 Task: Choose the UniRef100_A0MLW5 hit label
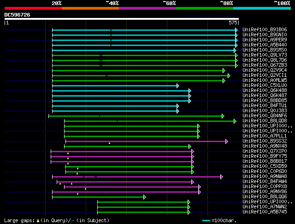[265, 80]
